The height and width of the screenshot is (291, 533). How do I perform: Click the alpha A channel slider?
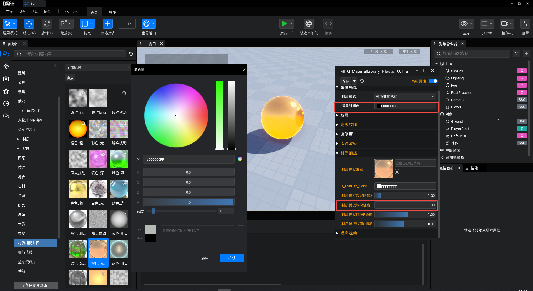[x=188, y=202]
